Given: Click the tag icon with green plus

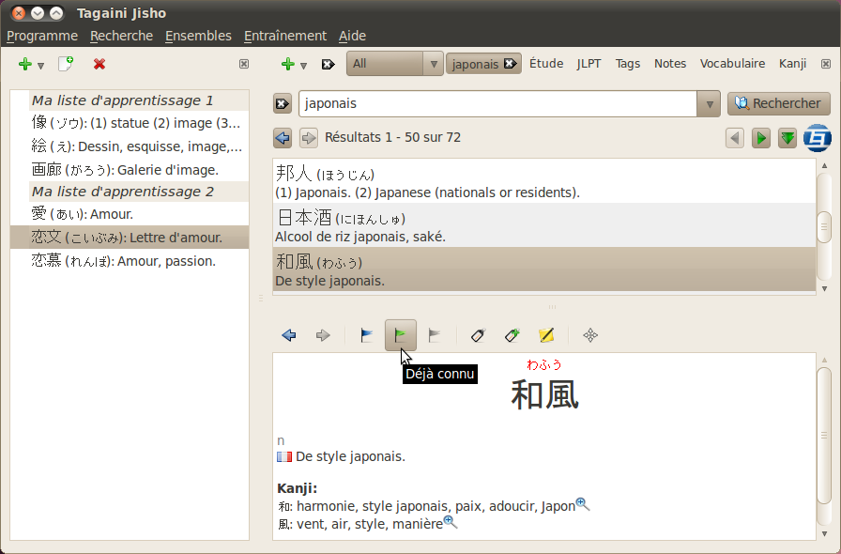Looking at the screenshot, I should point(512,335).
